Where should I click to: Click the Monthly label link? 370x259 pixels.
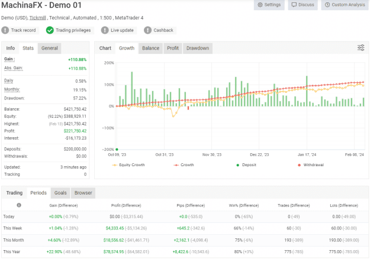coord(12,89)
